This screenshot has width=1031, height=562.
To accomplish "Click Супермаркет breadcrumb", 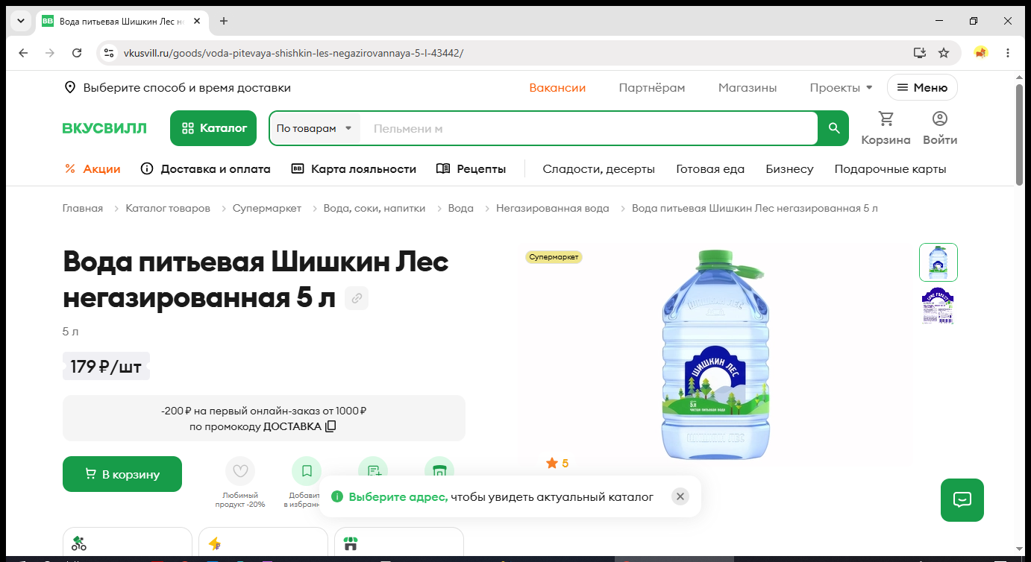I will (267, 208).
